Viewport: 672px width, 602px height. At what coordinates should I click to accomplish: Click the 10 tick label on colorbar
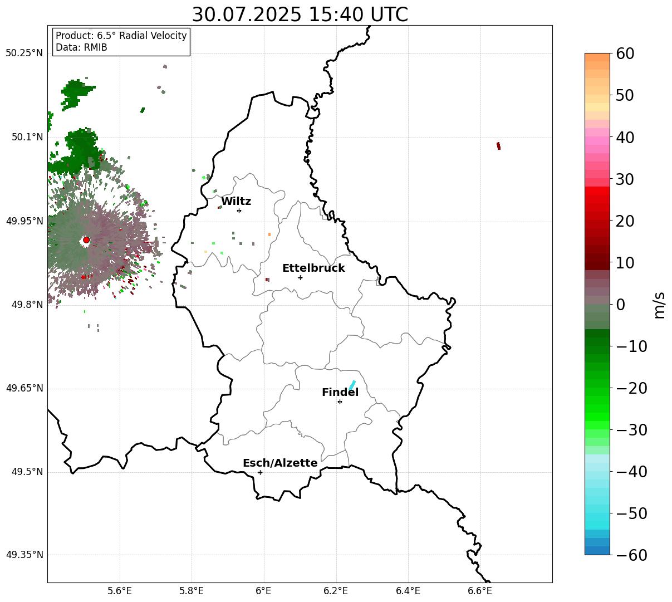point(626,262)
